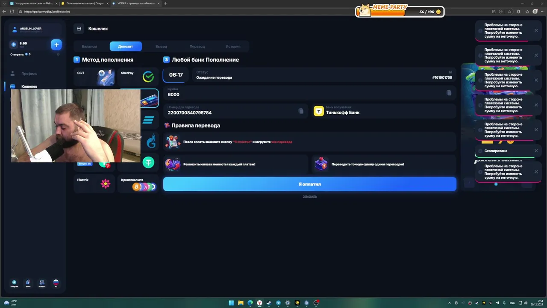Copy the transfer number 220070840795784
Screen dimensions: 547x308
point(301,111)
